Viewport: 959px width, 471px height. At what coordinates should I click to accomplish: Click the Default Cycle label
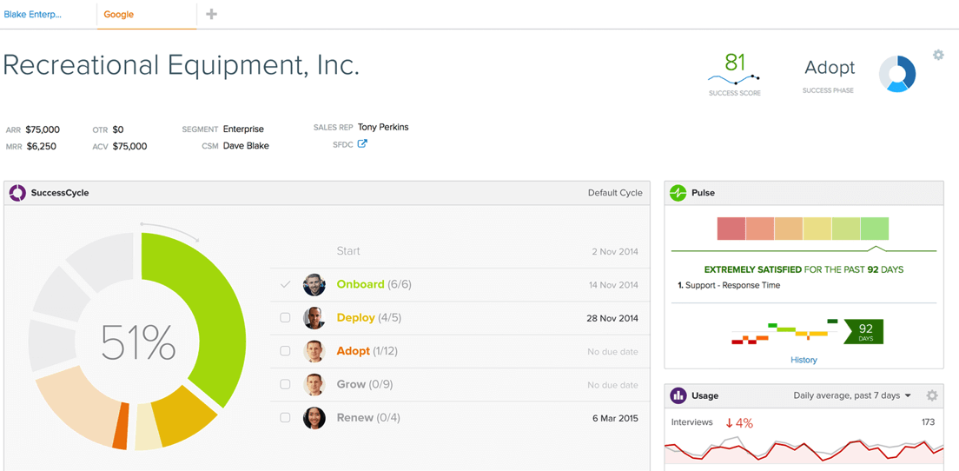[615, 193]
